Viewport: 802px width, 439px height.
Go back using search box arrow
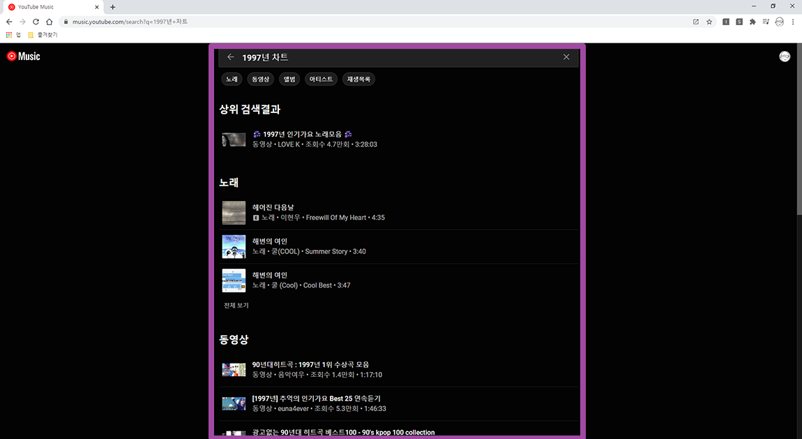tap(231, 57)
